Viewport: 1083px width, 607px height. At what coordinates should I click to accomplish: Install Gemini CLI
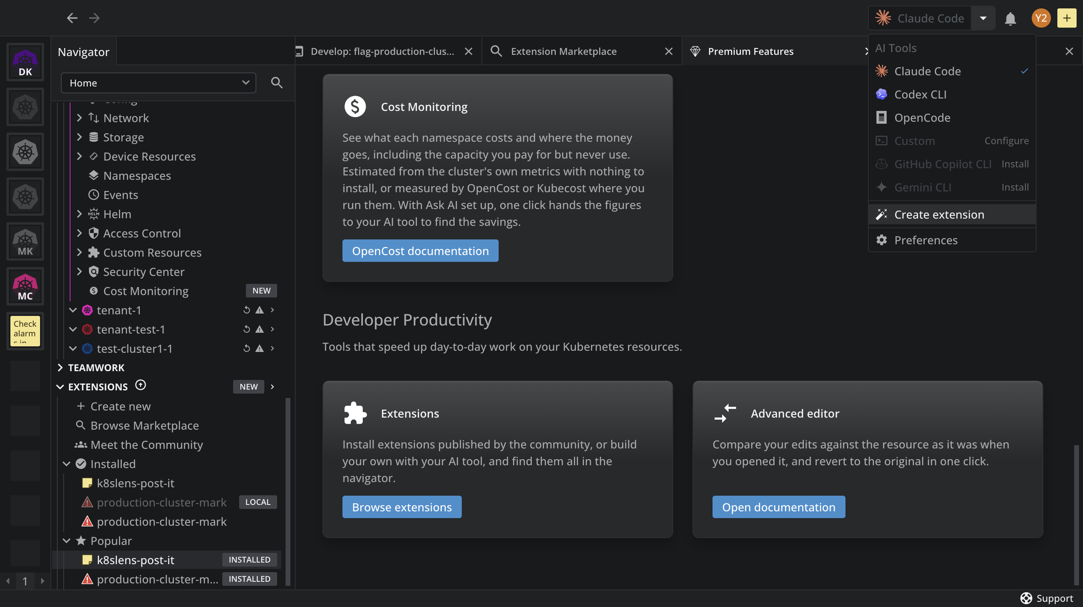1015,187
